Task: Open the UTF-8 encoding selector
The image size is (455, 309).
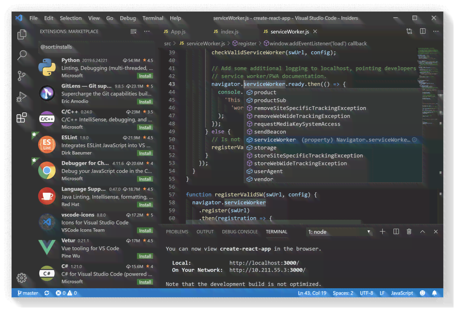Action: pyautogui.click(x=366, y=293)
